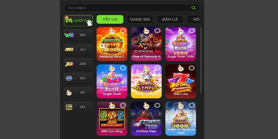This screenshot has height=139, width=278.
Task: Select the TẤT CẢ category tab
Action: coord(110,19)
